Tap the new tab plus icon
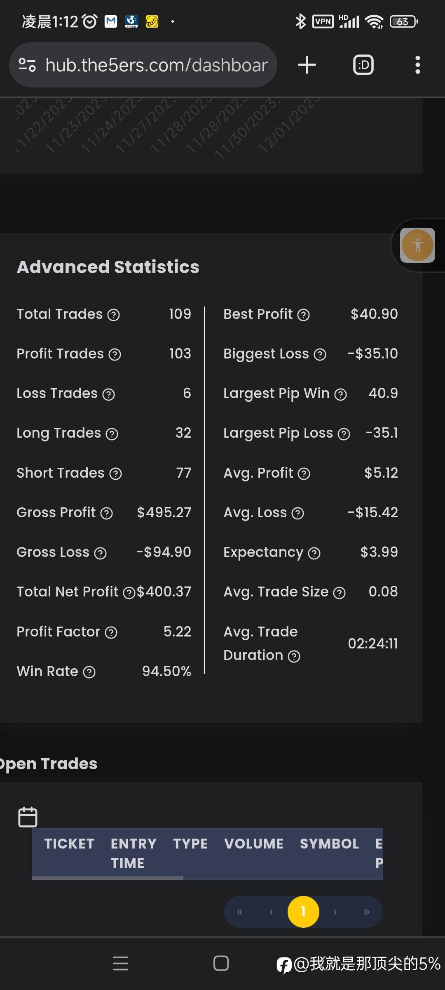Screen dimensions: 445x990 point(307,65)
